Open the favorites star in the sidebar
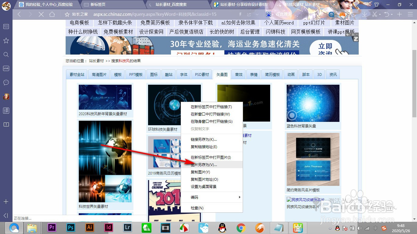Image resolution: width=417 pixels, height=234 pixels. tap(6, 41)
